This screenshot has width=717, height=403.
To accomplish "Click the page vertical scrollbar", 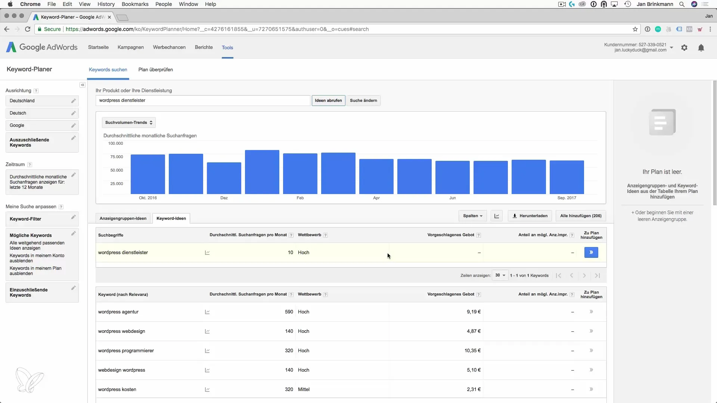I will (715, 143).
